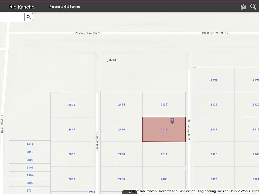The width and height of the screenshot is (259, 194).
Task: Select parcel number 2812
Action: click(x=30, y=144)
